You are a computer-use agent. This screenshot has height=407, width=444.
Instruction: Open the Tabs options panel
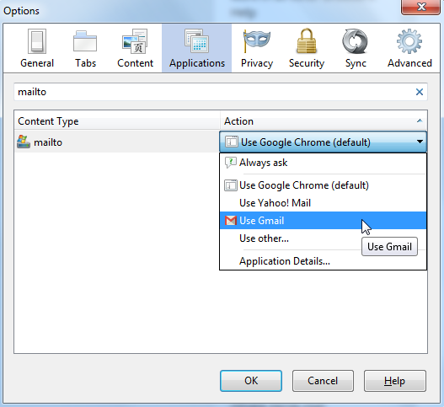tap(85, 48)
